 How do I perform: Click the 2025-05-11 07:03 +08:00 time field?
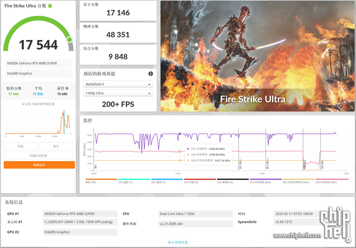[x=297, y=214]
